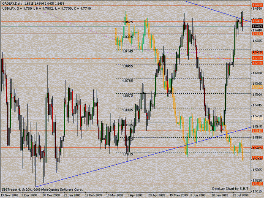This screenshot has width=264, height=198.
Task: Select the 1.7815 Fibonacci level label
Action: tap(128, 154)
